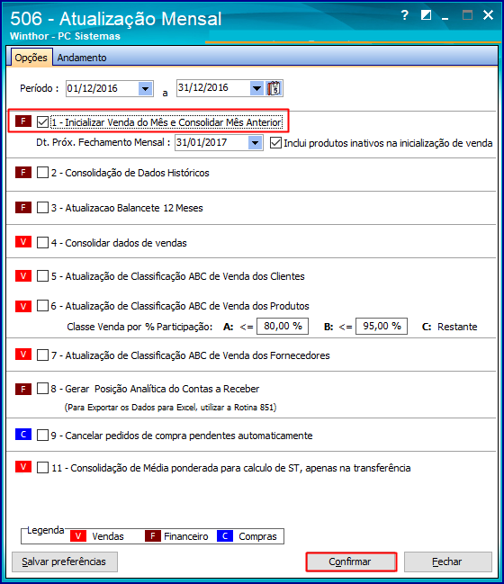Click the blue C badge beside option 9

(x=23, y=435)
